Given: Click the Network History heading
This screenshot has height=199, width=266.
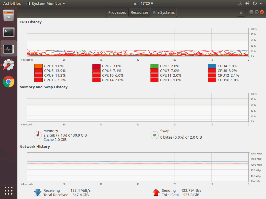Looking at the screenshot, I should pyautogui.click(x=35, y=147).
